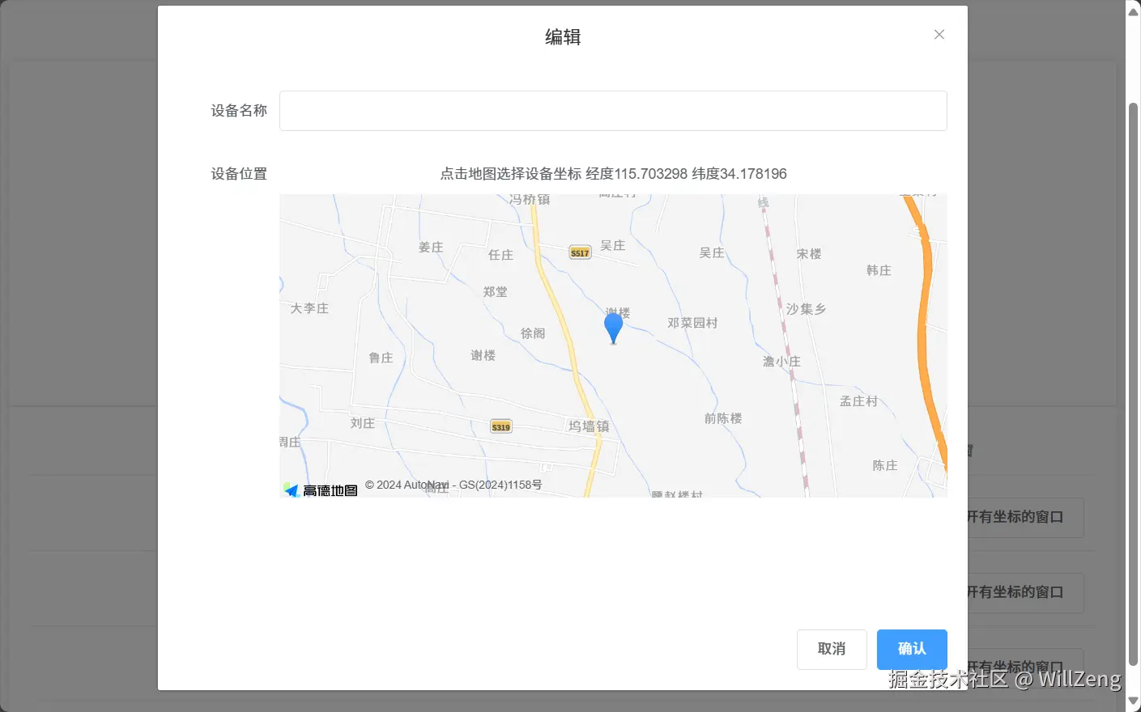Click the 取消 button
This screenshot has width=1141, height=712.
tap(832, 649)
